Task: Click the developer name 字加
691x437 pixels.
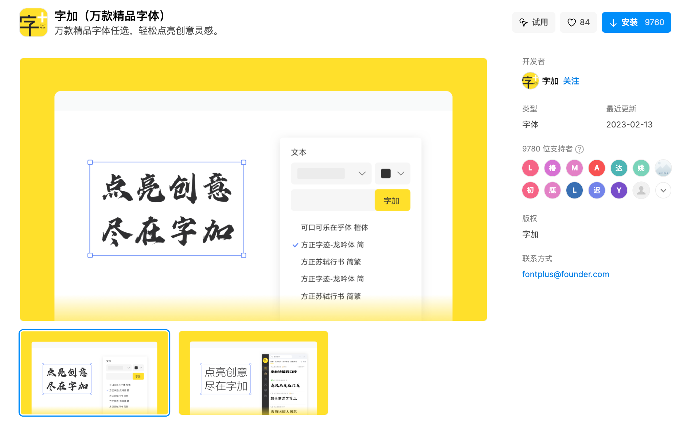Action: pos(550,81)
